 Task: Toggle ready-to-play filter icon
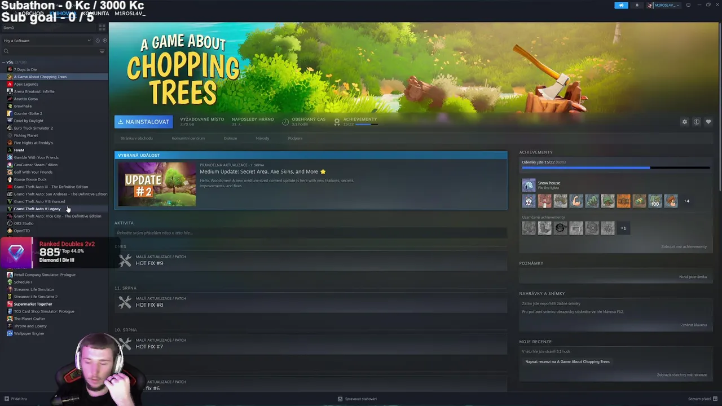pos(104,41)
